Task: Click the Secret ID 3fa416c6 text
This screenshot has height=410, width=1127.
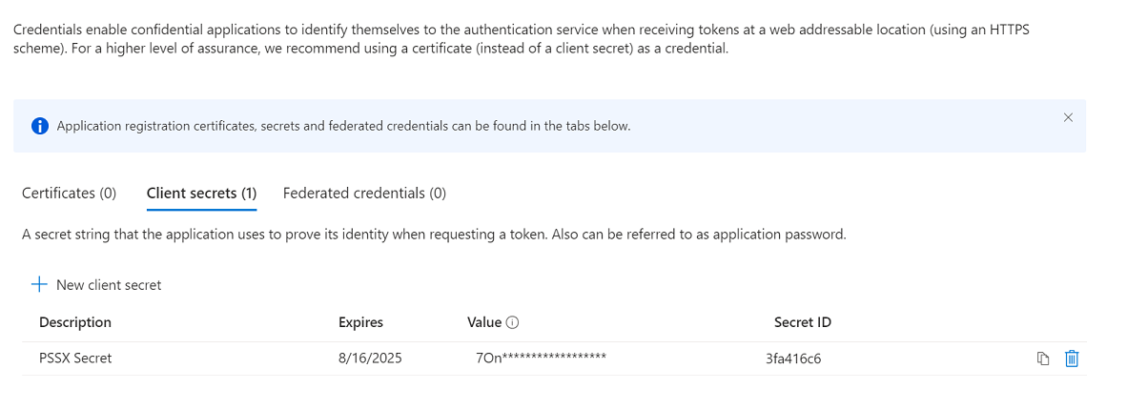Action: pyautogui.click(x=793, y=359)
